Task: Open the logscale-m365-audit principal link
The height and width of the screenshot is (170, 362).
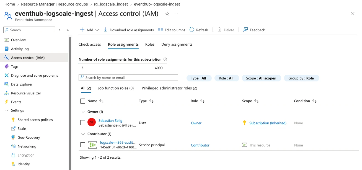Action: click(118, 142)
